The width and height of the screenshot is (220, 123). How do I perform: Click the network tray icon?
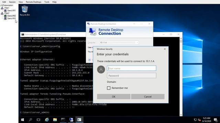tap(195, 120)
